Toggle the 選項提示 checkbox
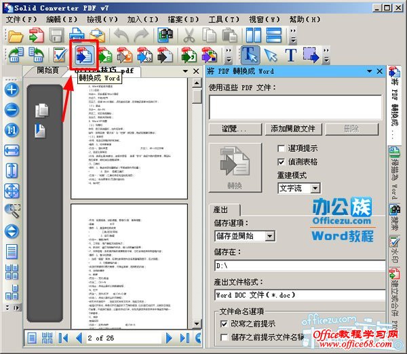This screenshot has height=354, width=407. [281, 149]
